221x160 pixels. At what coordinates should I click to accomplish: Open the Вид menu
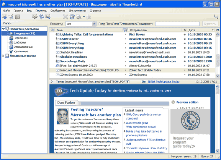29,11
